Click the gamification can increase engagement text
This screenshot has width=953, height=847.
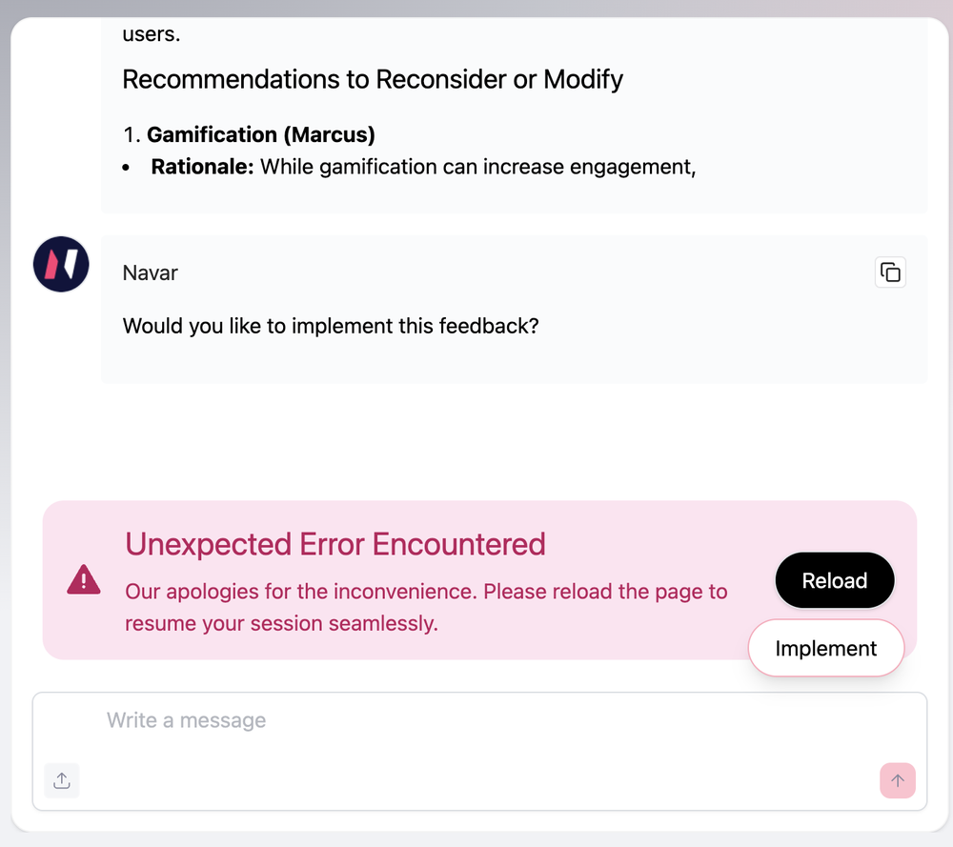478,167
